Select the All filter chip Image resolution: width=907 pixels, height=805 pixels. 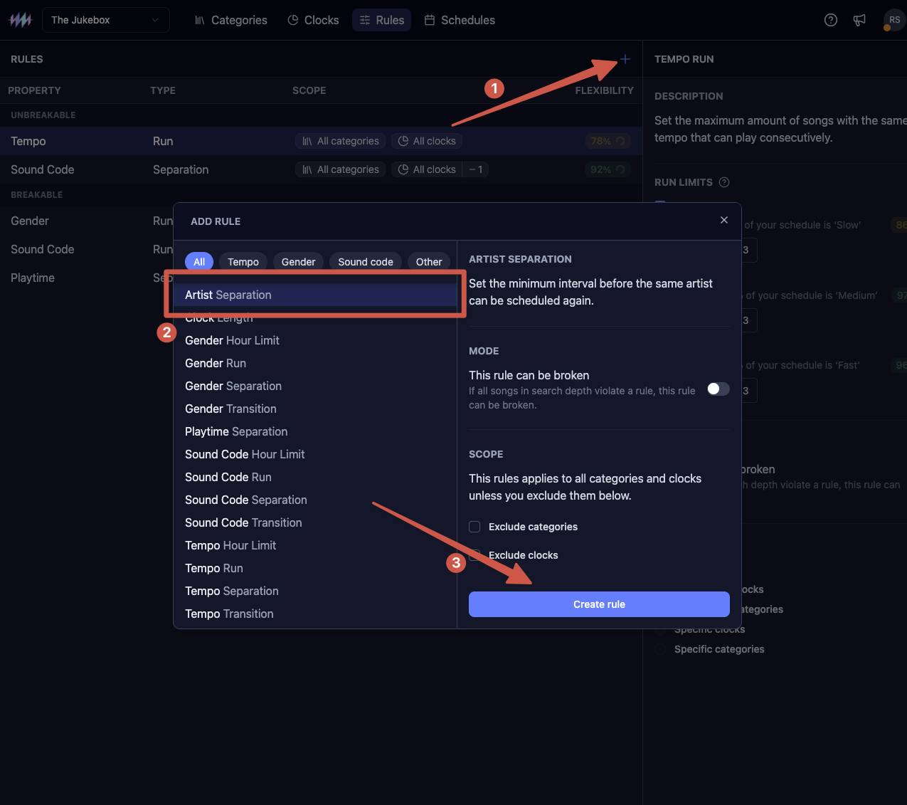tap(199, 262)
